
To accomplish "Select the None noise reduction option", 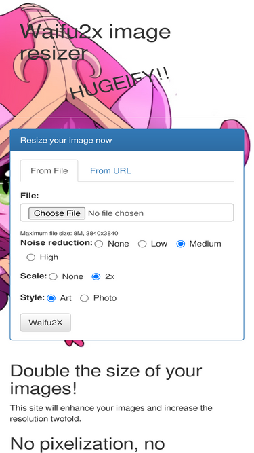I will (x=99, y=244).
